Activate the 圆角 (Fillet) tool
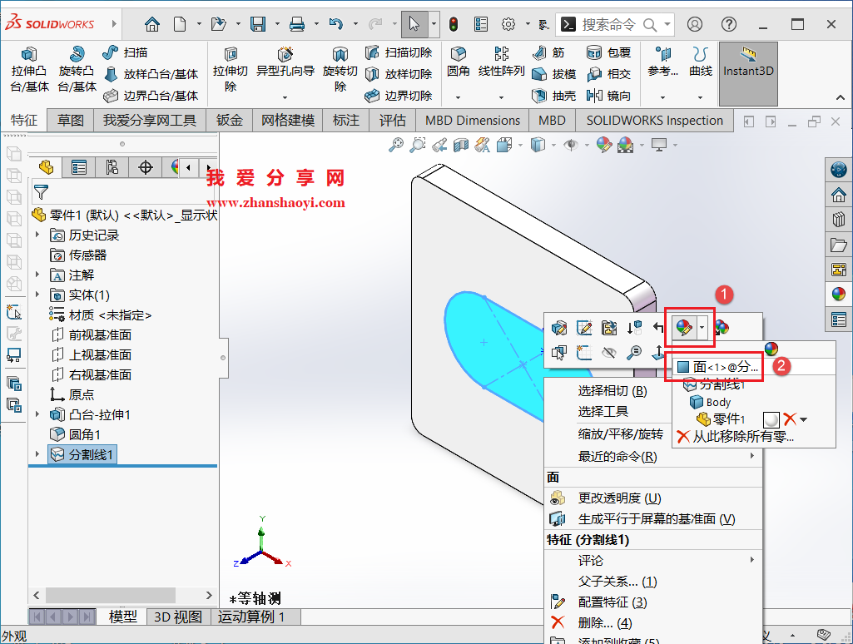The width and height of the screenshot is (853, 644). [458, 52]
